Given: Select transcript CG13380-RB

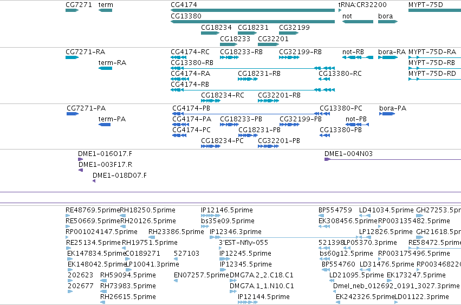Looking at the screenshot, I should (252, 68).
